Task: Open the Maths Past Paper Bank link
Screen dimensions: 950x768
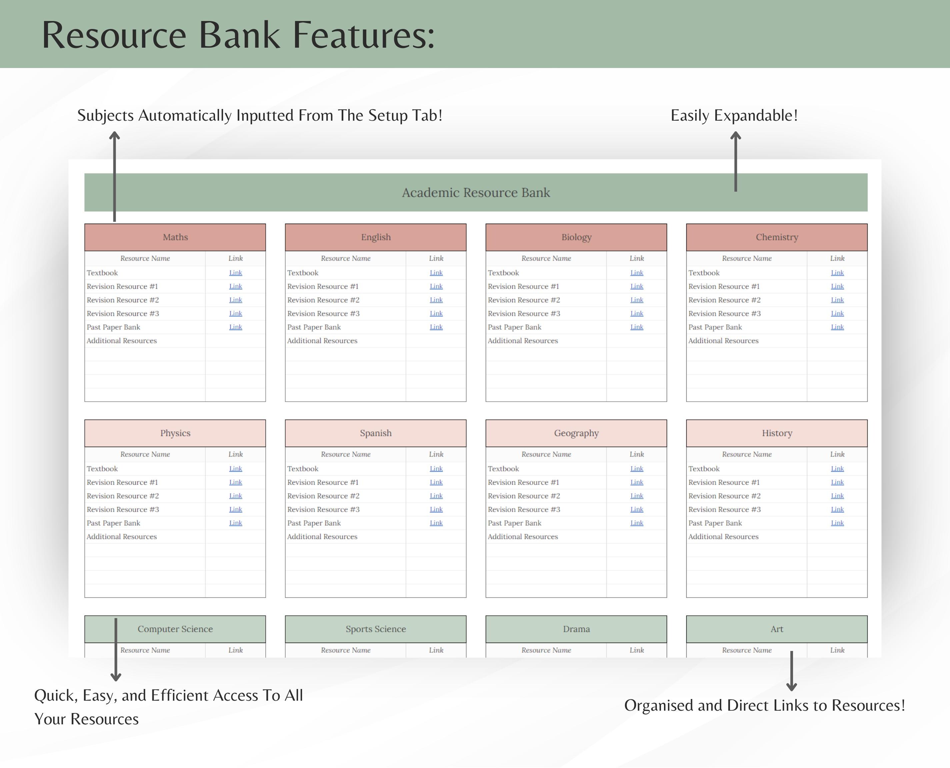Action: (236, 327)
